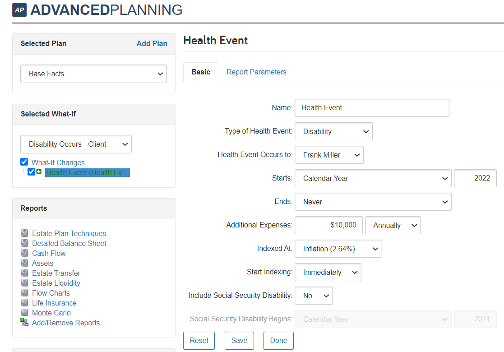504x352 pixels.
Task: Open the Selected What-If dropdown
Action: (76, 144)
